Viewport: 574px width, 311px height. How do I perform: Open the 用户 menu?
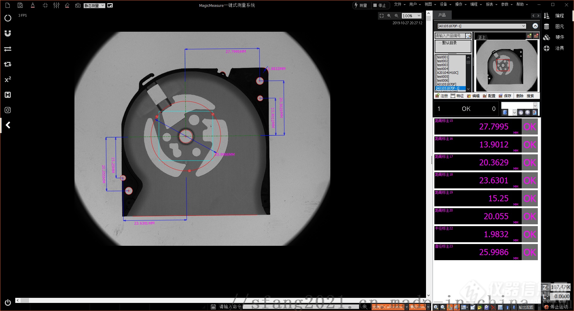415,4
